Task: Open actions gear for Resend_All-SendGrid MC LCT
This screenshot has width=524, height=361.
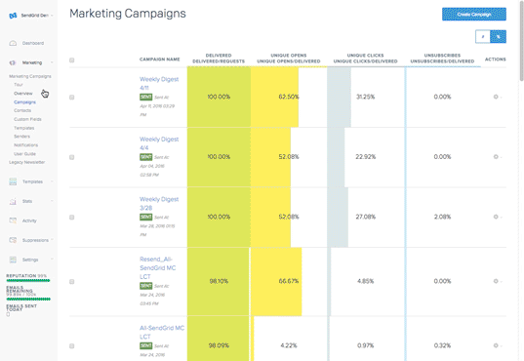Action: tap(496, 281)
